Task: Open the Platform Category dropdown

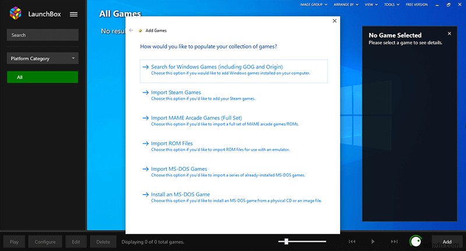Action: click(43, 58)
